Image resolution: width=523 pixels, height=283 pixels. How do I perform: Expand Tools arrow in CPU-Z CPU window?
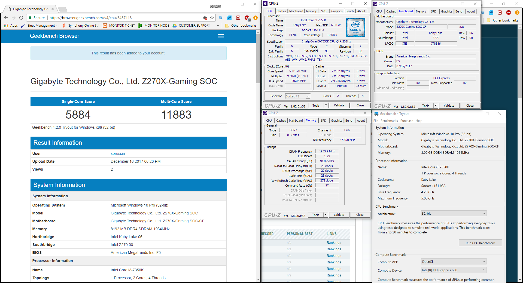326,105
